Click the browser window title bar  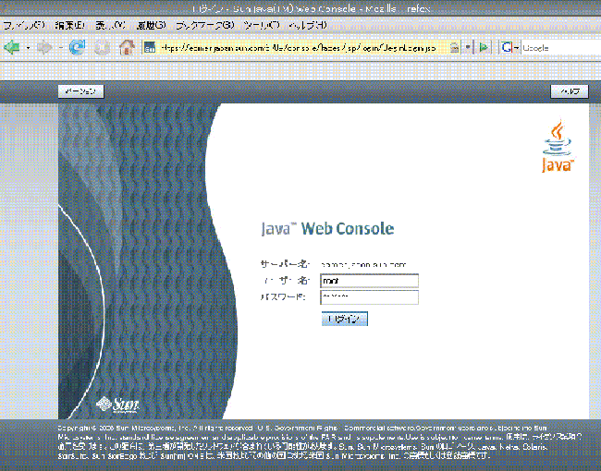coord(300,8)
